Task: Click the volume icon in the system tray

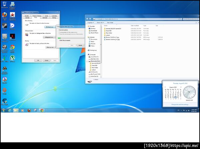Action: (189, 110)
